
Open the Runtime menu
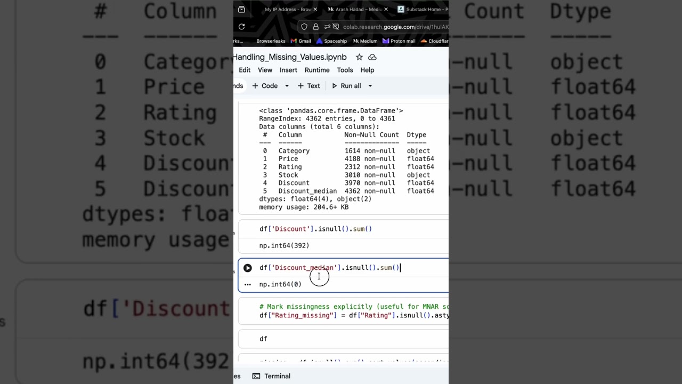tap(317, 70)
